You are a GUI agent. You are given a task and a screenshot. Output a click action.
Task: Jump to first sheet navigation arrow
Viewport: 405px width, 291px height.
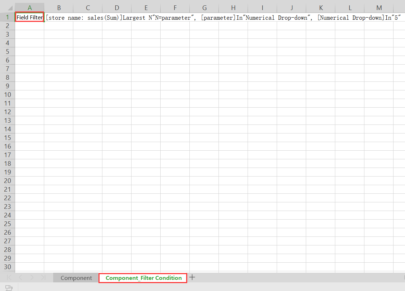point(9,277)
